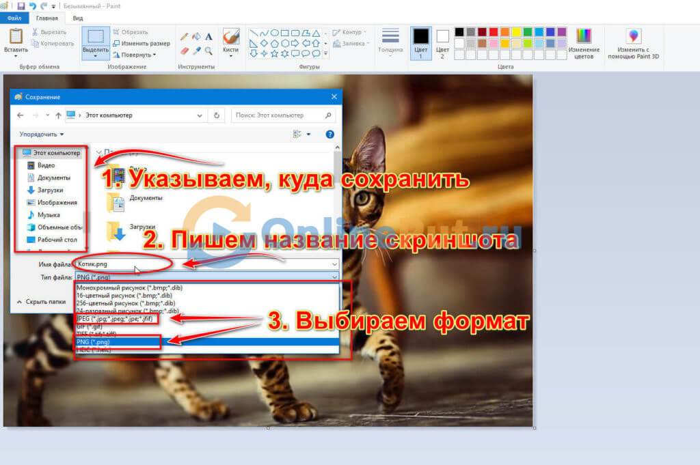Expand the file type combo box
700x465 pixels.
[x=334, y=277]
